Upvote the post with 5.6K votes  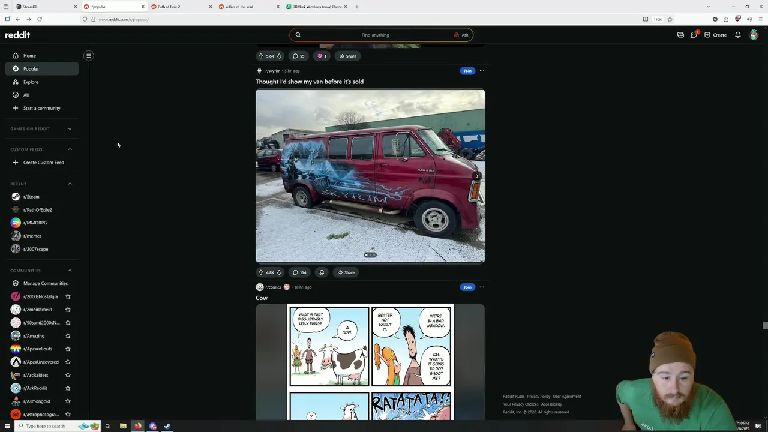(x=261, y=56)
